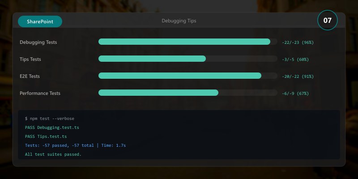
Task: Click the E2E Tests progress bar
Action: [x=188, y=76]
